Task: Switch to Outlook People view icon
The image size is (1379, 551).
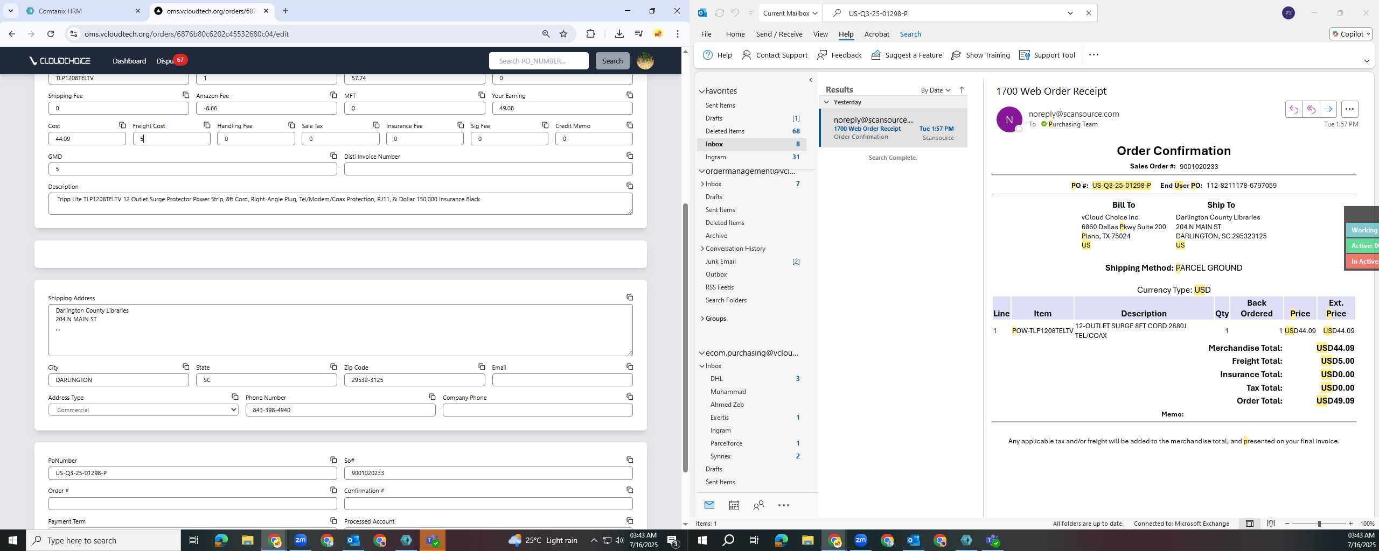Action: tap(758, 505)
